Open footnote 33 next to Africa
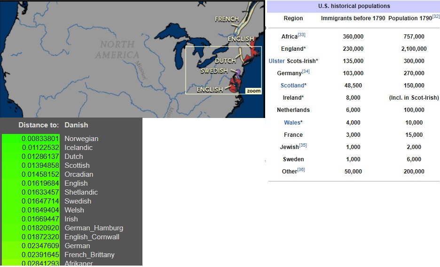 click(x=302, y=35)
